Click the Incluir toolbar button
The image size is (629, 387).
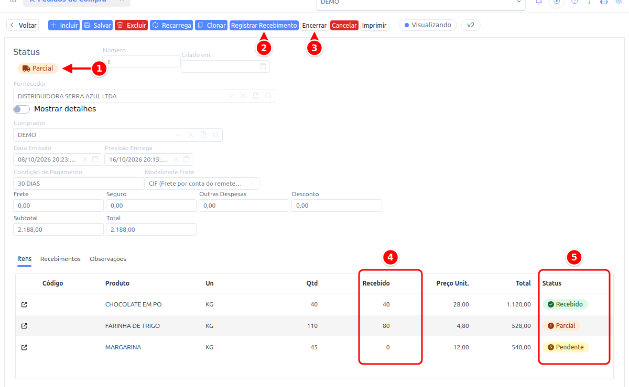[x=64, y=25]
